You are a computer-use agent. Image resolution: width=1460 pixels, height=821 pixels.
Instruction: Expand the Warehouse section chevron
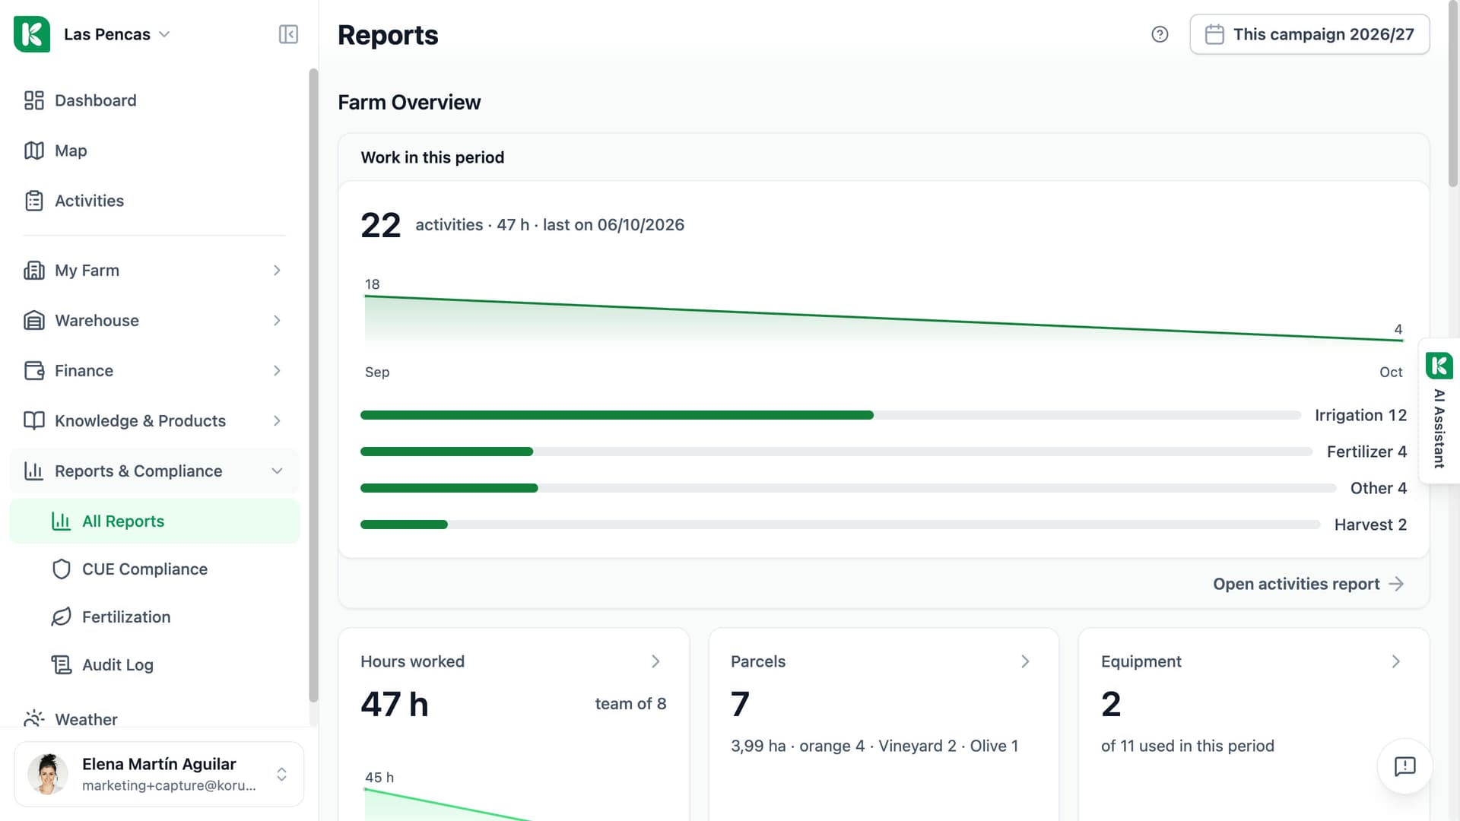(277, 321)
